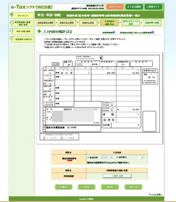Click the 申告・申請・納税 sidebar icon
176x202 pixels.
point(12,30)
